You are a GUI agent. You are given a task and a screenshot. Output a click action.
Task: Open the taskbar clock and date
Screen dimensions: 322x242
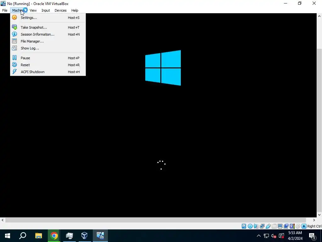click(295, 236)
